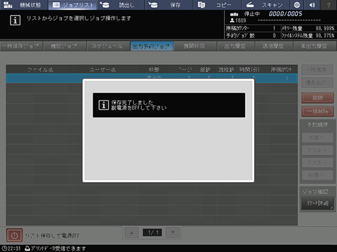Screen dimensions: 337x252
Task: Click the 優先出力 button
Action: tap(317, 82)
